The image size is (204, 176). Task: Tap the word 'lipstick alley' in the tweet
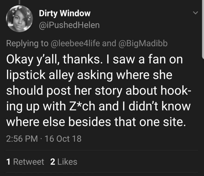pyautogui.click(x=40, y=75)
